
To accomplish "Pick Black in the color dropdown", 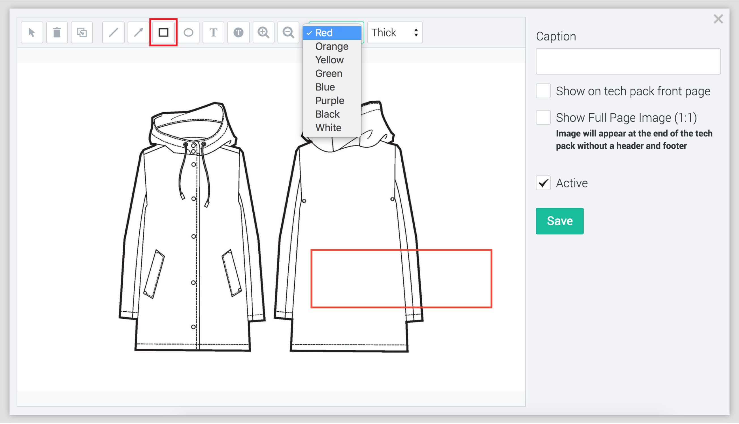I will coord(327,114).
